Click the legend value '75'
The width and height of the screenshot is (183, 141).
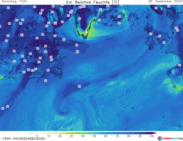[x=117, y=136]
